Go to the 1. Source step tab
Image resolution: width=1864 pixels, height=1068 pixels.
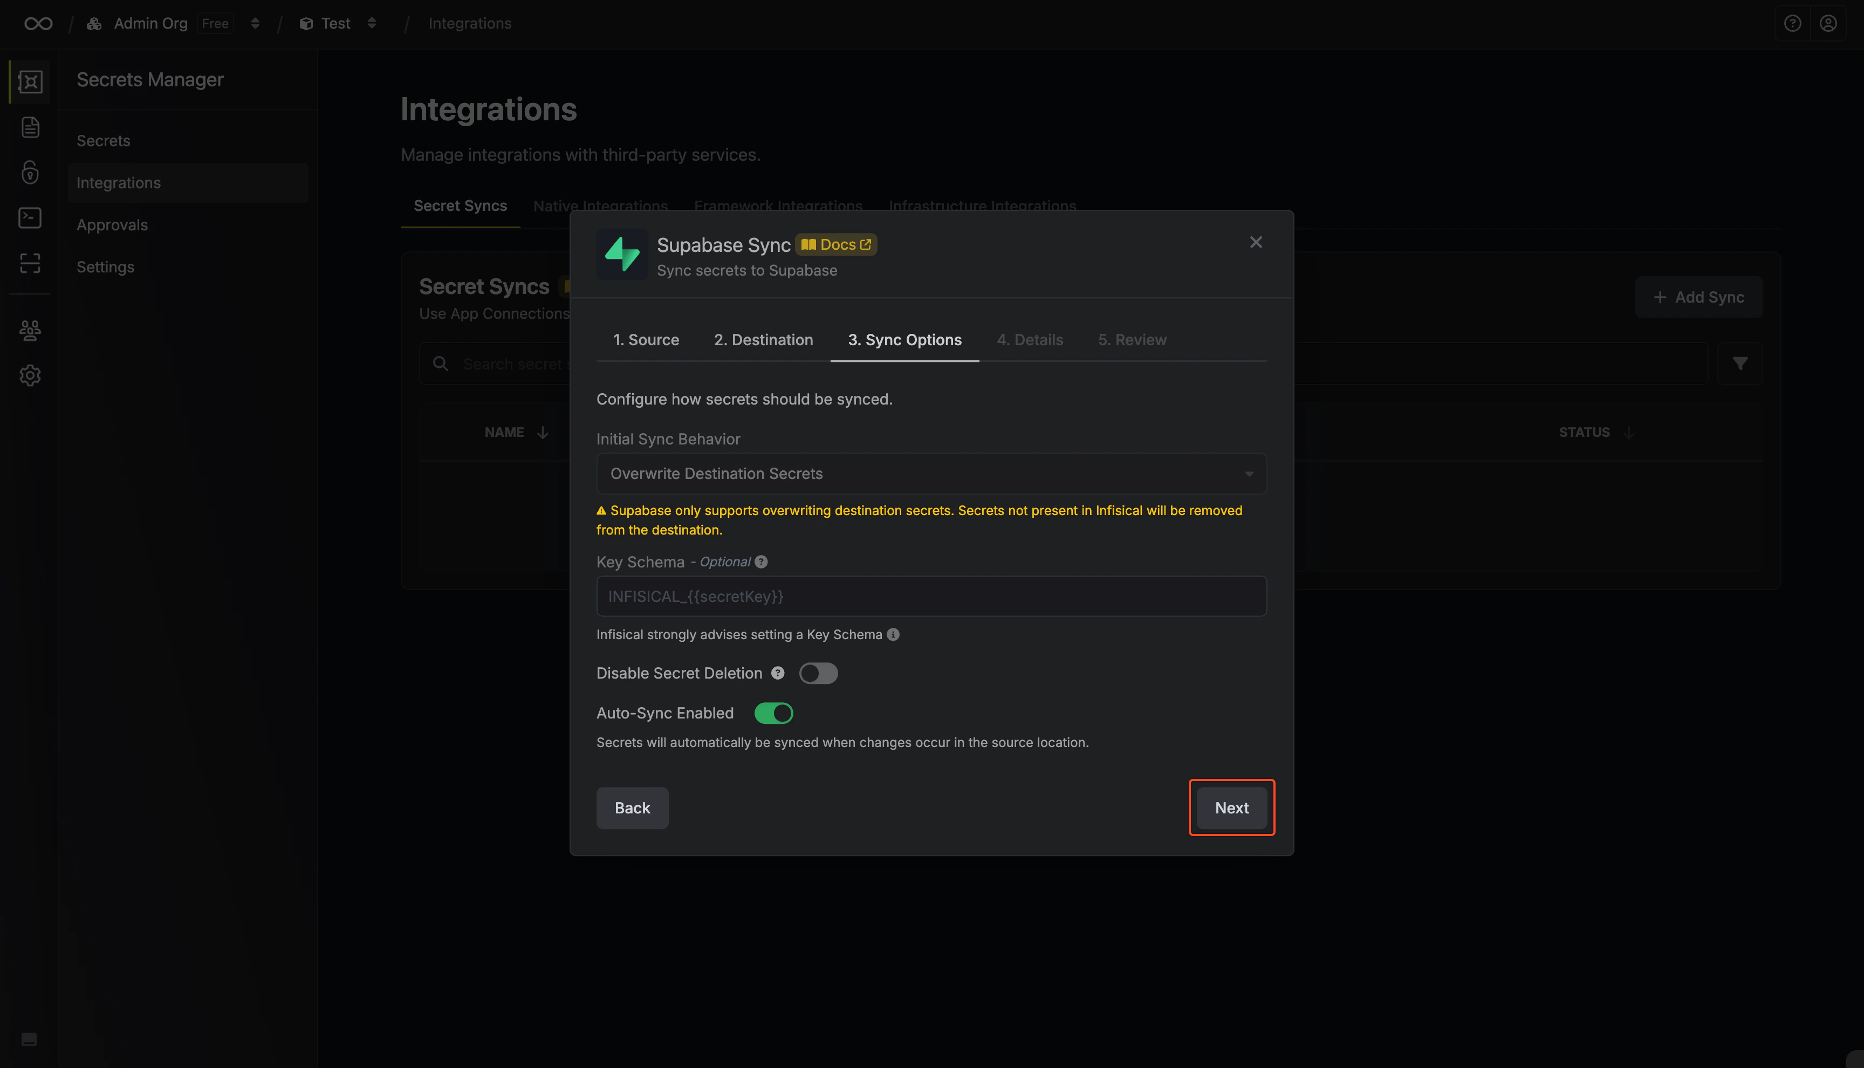pos(646,340)
